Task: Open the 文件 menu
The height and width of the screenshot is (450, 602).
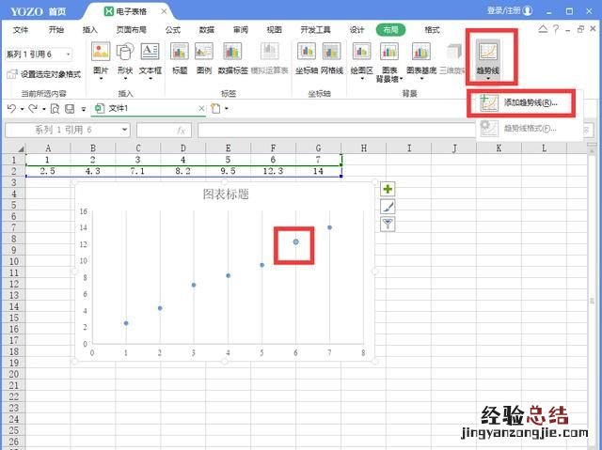Action: click(21, 30)
